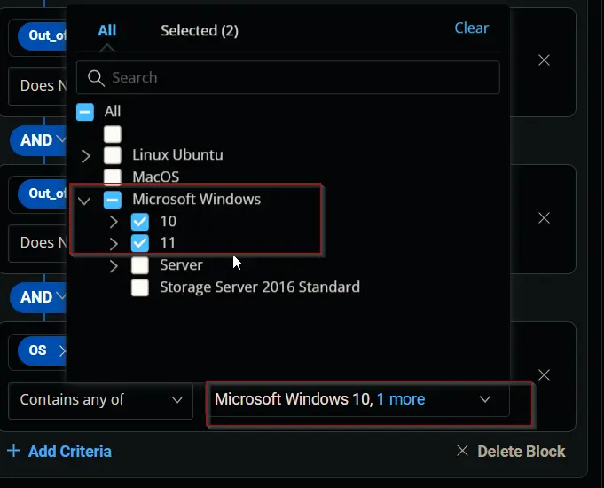Click the second Out_of attribute pill
Screen dimensions: 604x488
tap(42, 193)
